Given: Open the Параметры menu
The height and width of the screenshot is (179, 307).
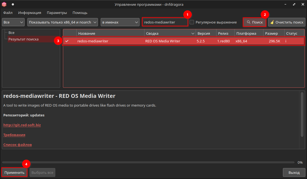Looking at the screenshot, I should point(57,13).
